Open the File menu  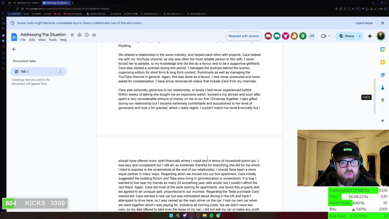coord(23,40)
